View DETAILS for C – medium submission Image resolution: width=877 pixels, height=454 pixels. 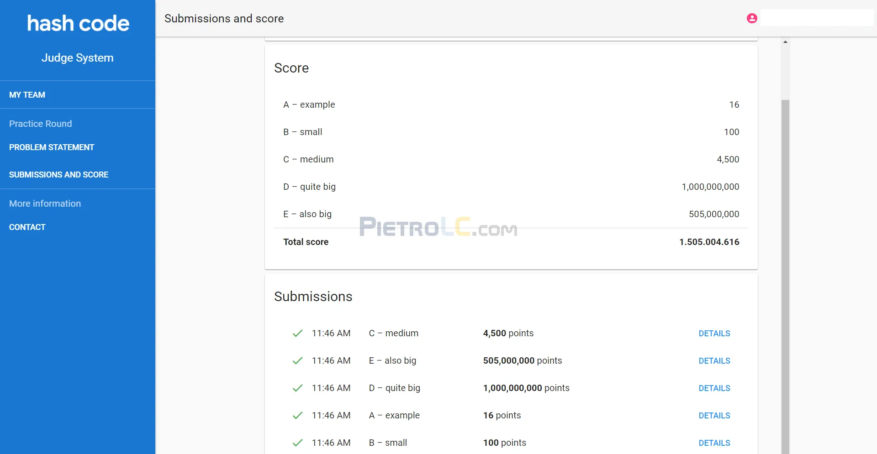pos(714,334)
